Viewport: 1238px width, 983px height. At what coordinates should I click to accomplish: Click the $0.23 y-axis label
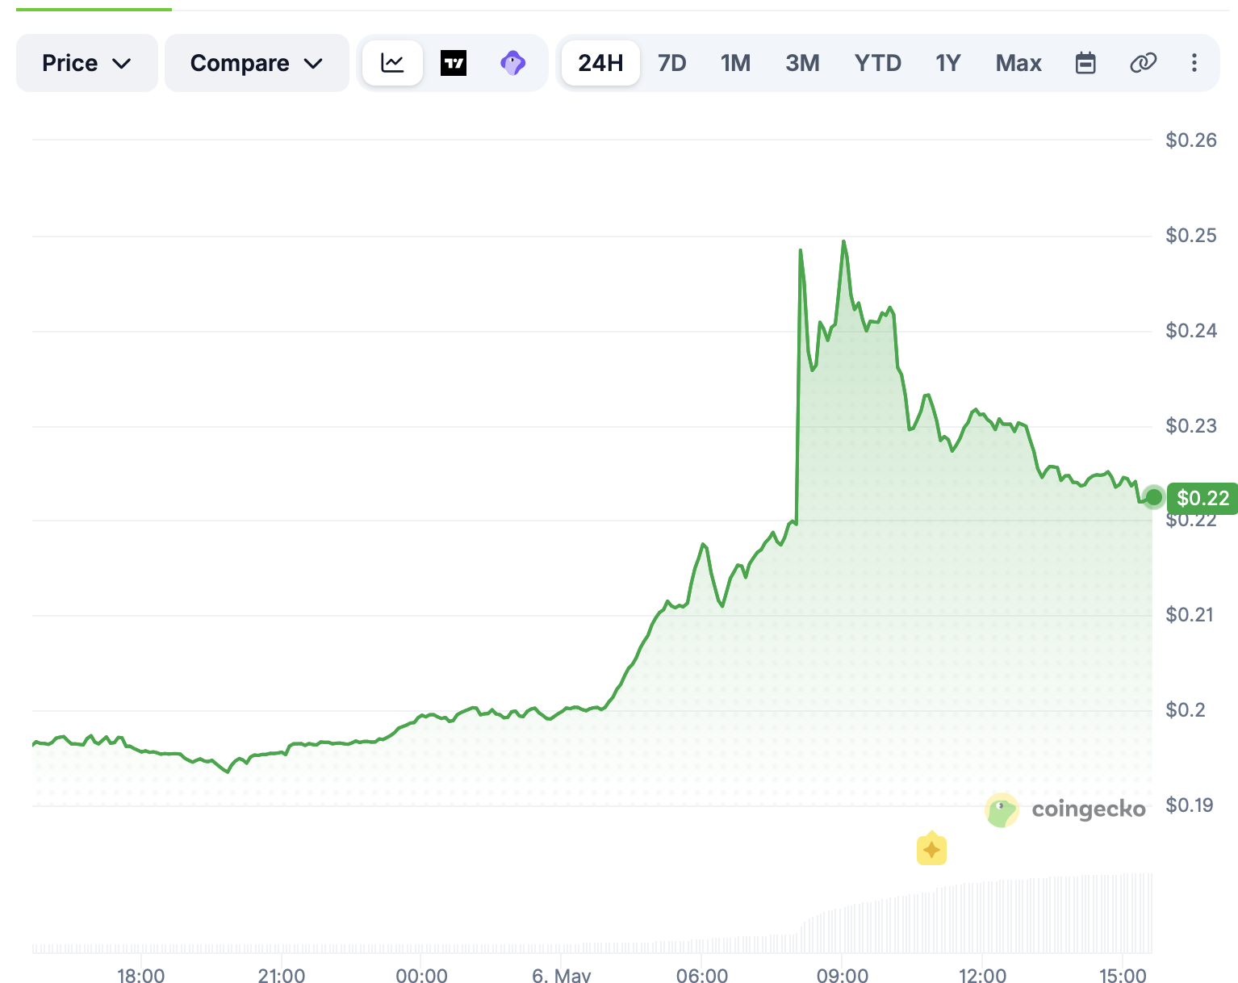click(1191, 426)
